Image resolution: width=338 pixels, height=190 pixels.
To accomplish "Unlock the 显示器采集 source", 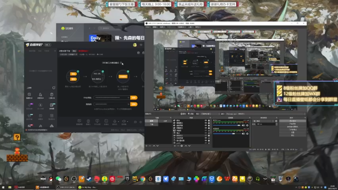I will point(209,140).
